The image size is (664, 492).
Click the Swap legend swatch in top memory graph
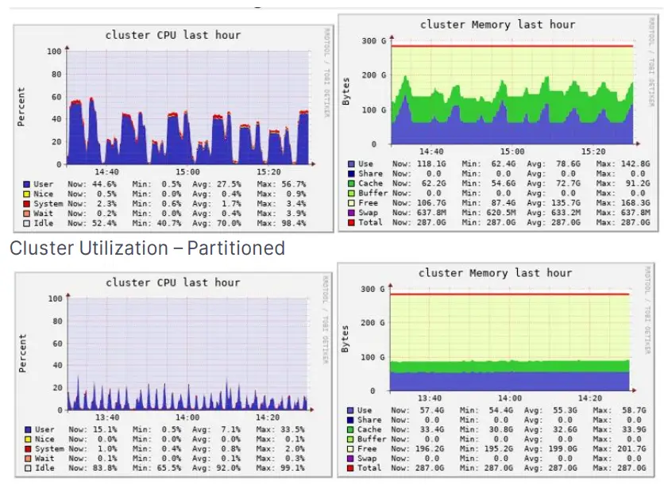352,212
